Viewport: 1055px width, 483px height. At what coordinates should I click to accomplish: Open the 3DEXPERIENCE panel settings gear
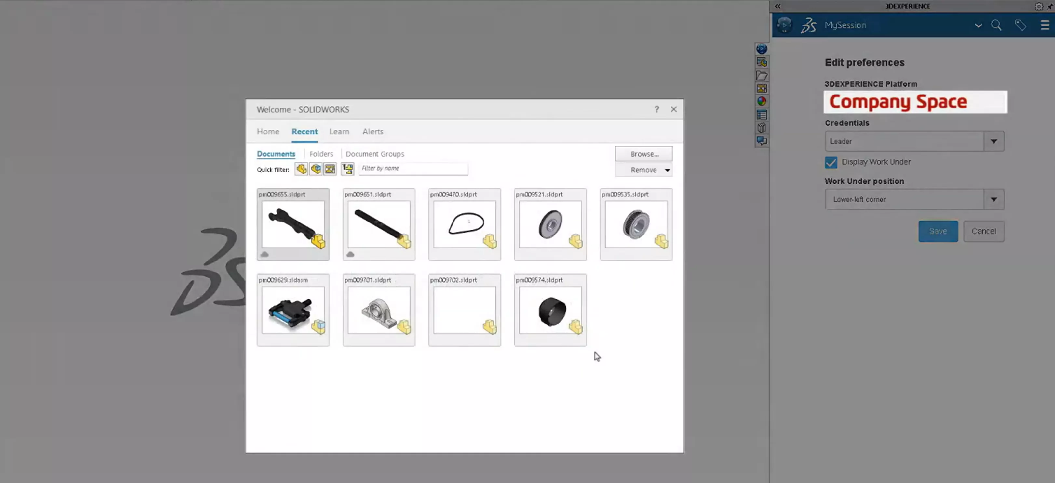1039,6
